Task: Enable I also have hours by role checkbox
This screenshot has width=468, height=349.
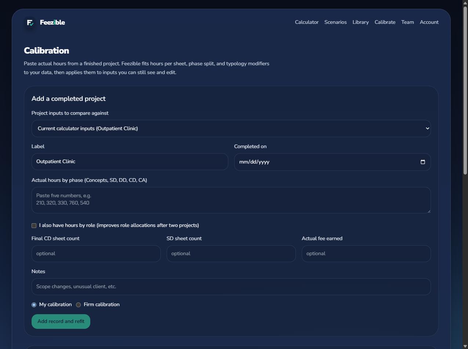Action: click(x=34, y=225)
